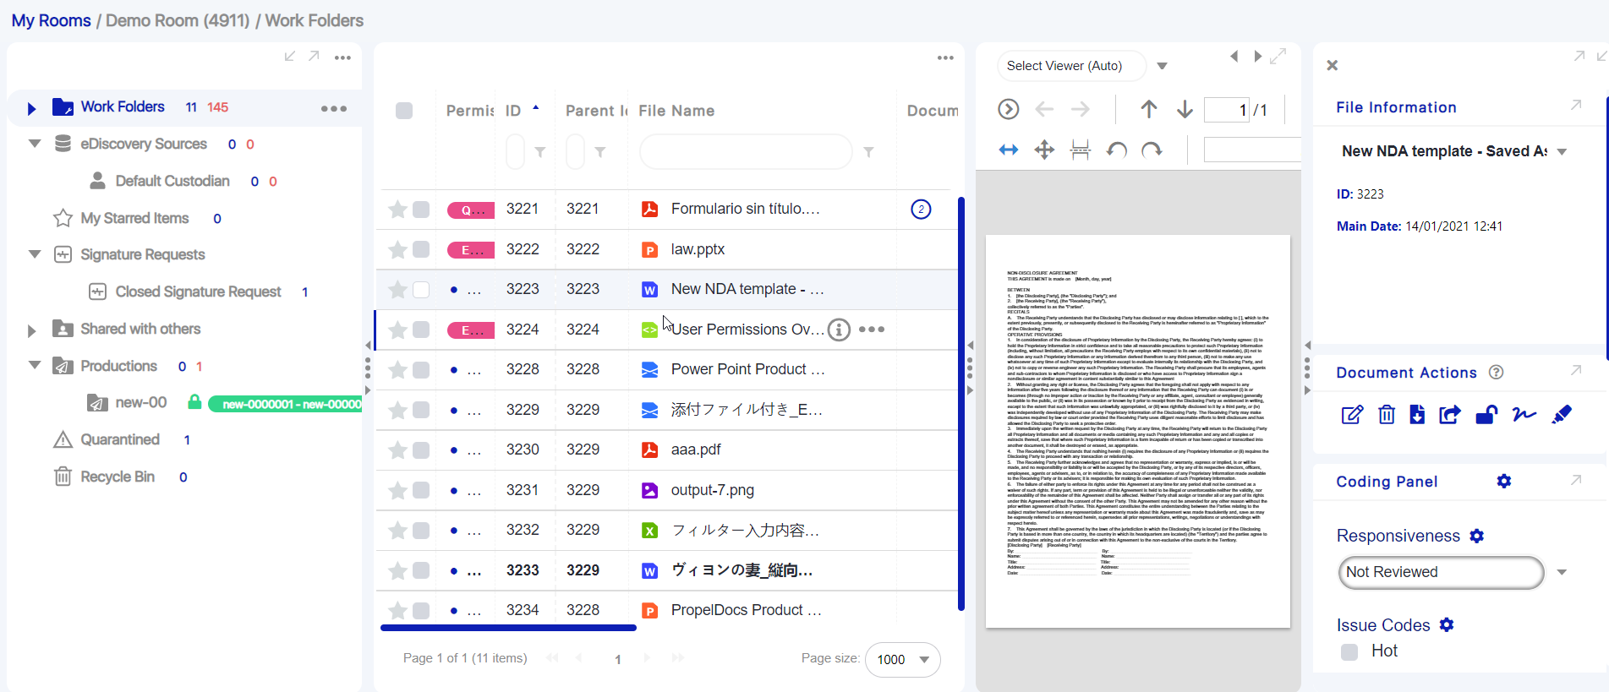Image resolution: width=1609 pixels, height=692 pixels.
Task: Click the circled arrow viewer icon
Action: [1008, 109]
